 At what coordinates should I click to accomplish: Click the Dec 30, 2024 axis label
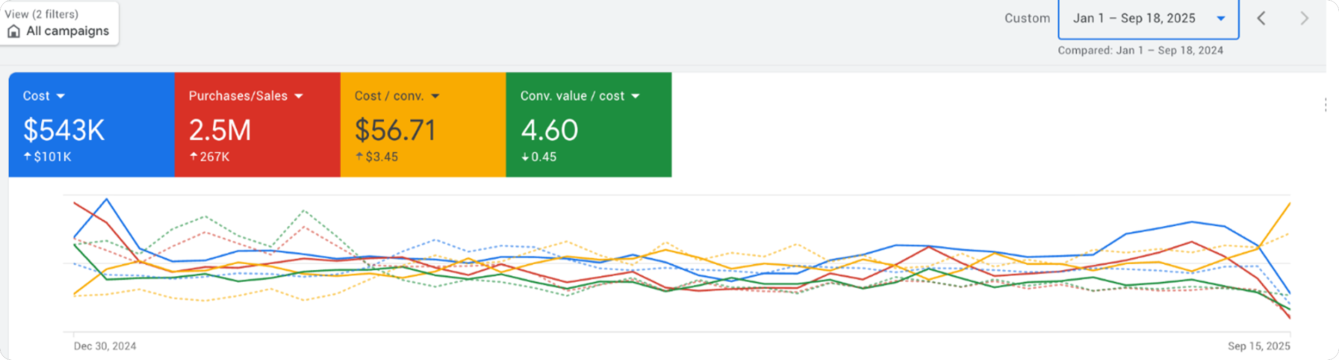pos(105,346)
